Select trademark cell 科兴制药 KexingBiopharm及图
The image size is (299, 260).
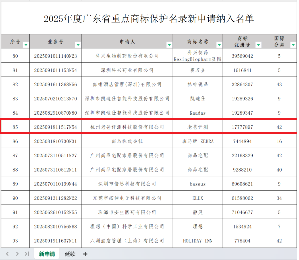pyautogui.click(x=198, y=55)
